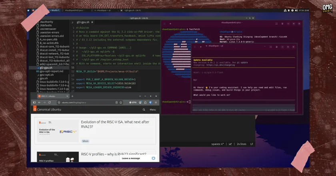Open the clock in the top panel
The image size is (336, 176).
(304, 10)
